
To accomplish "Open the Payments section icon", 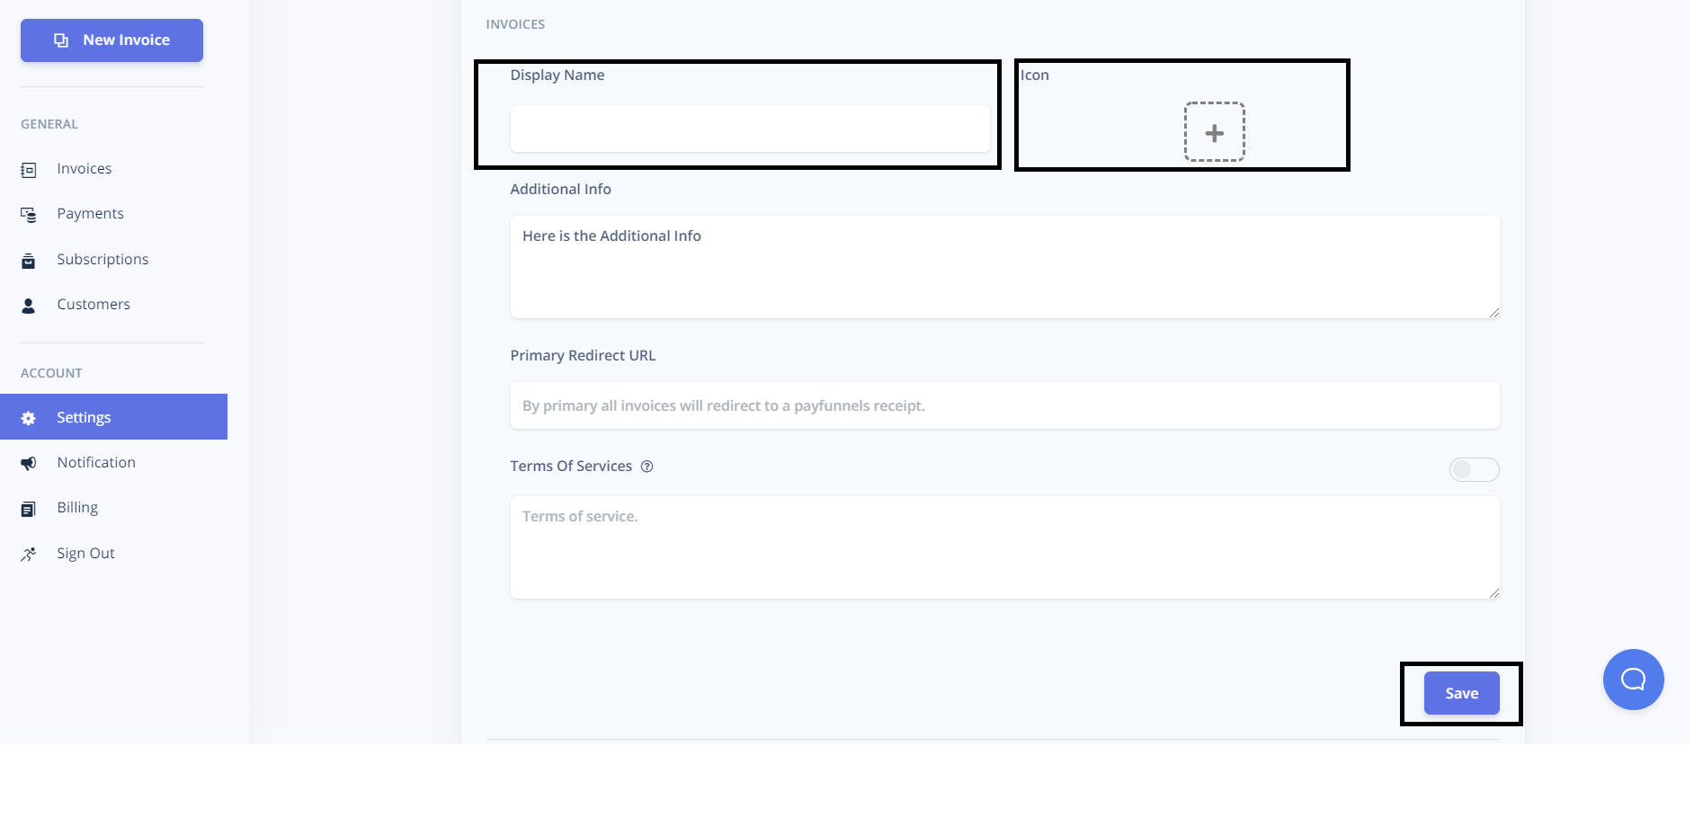I will coord(28,214).
